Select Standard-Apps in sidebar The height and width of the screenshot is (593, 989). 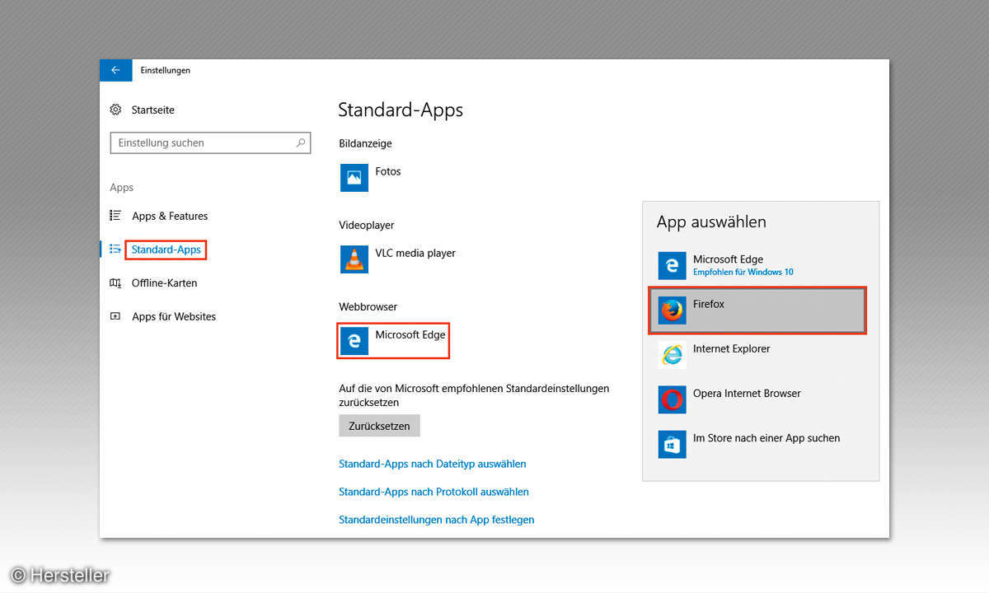click(x=166, y=250)
